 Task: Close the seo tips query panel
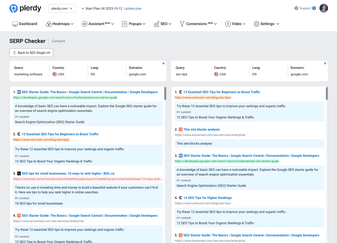[325, 64]
